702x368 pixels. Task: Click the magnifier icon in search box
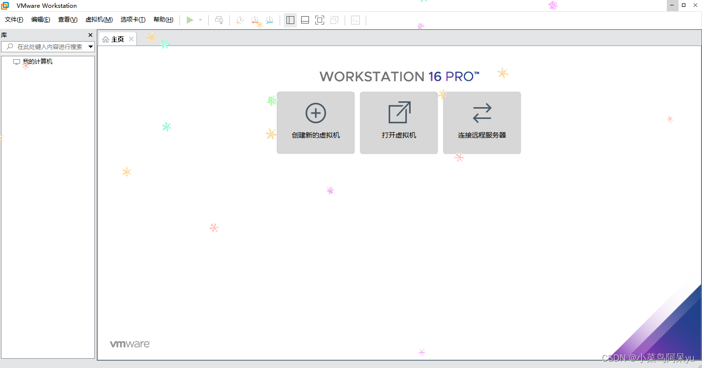(x=10, y=47)
